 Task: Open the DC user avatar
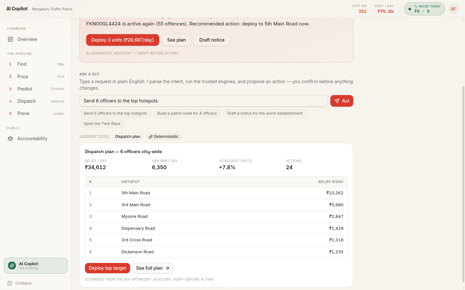tap(453, 9)
